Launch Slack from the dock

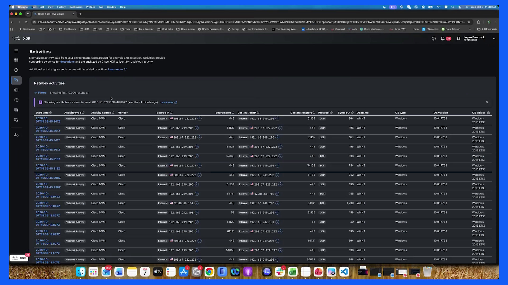point(280,272)
